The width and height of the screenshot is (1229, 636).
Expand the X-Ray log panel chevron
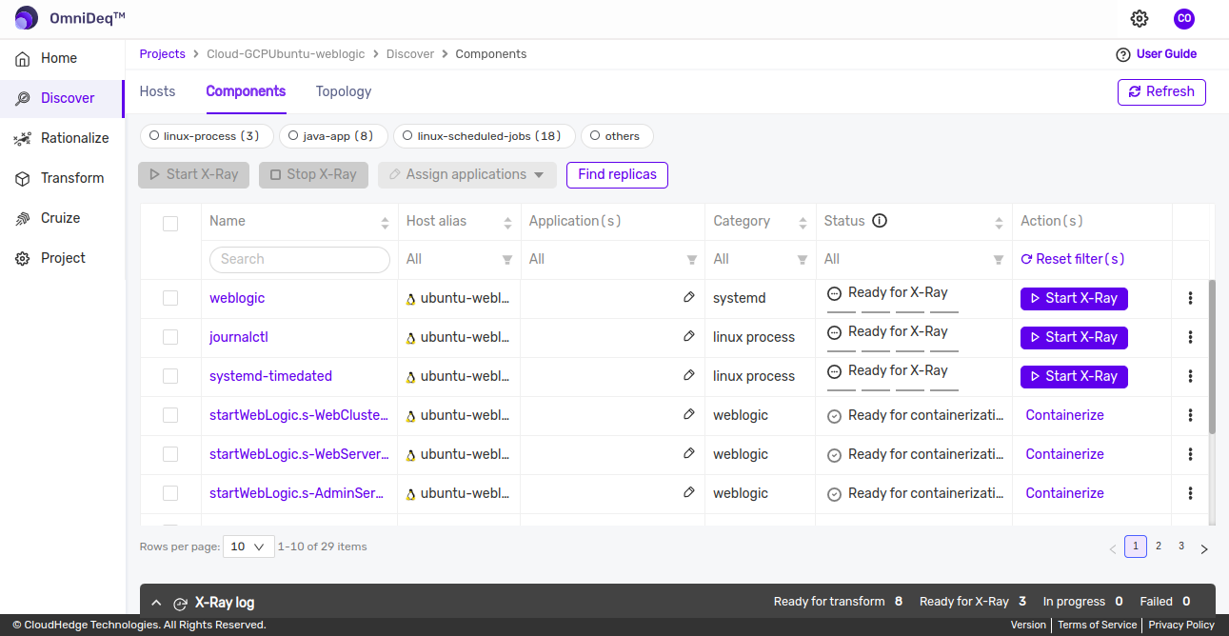coord(157,603)
